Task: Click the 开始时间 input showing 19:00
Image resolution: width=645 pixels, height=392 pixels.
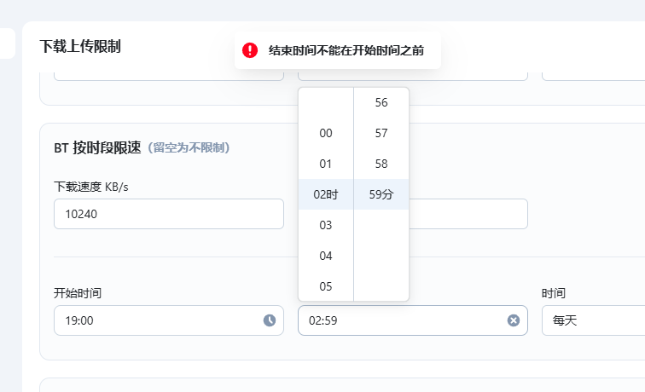Action: (x=158, y=320)
